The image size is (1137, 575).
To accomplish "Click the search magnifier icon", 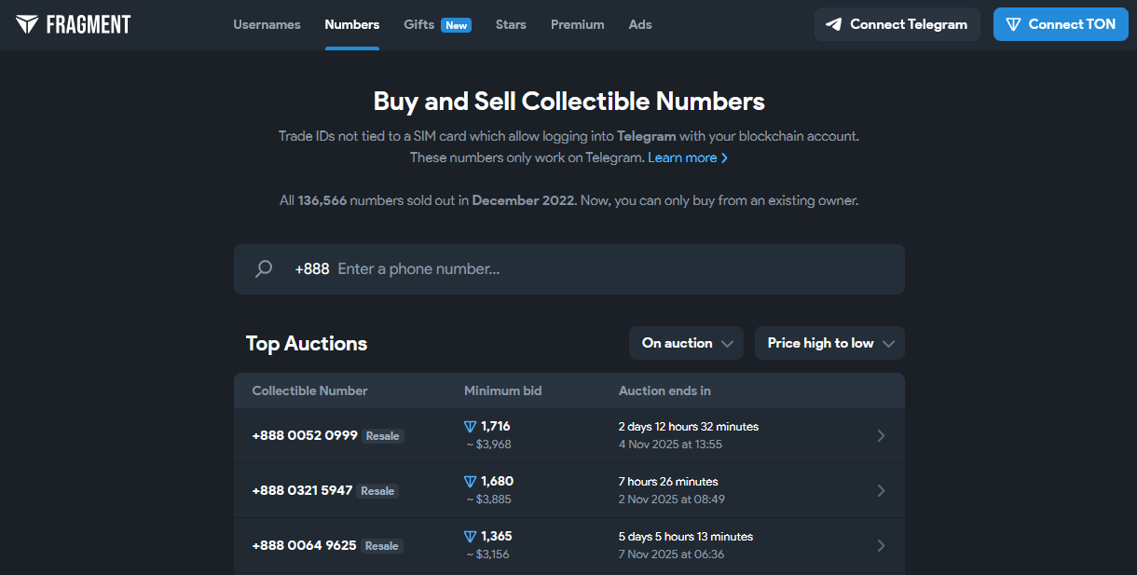I will point(264,269).
